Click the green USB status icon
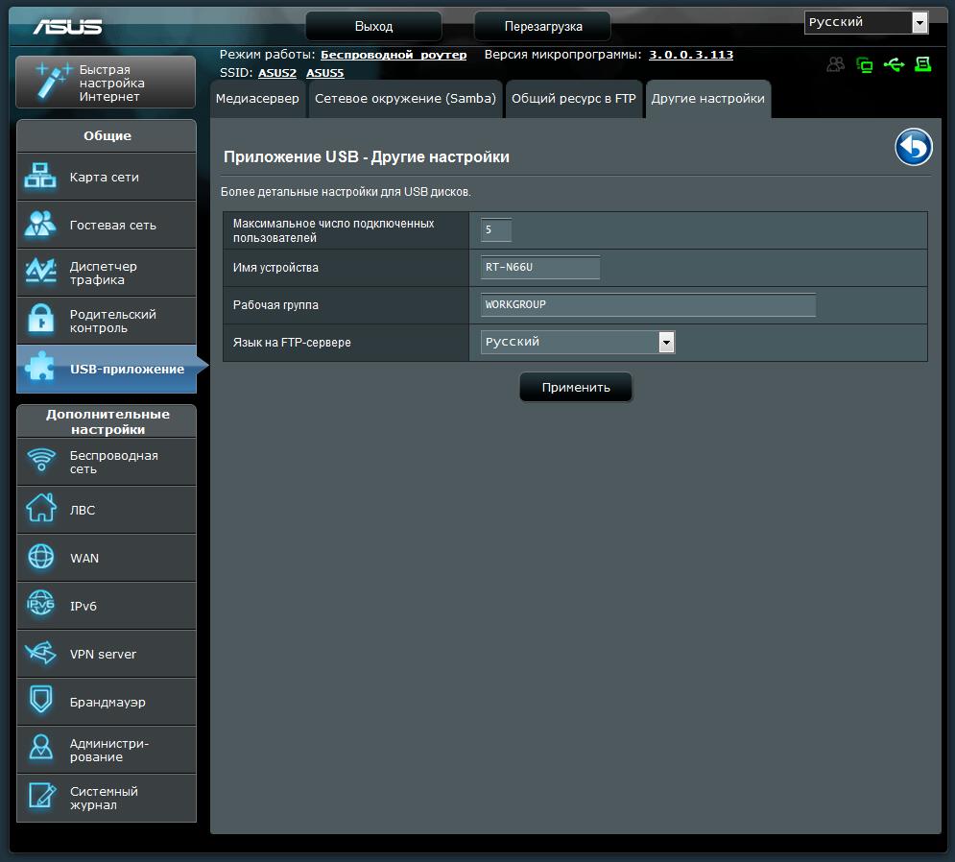Screen dimensions: 955x862 894,64
